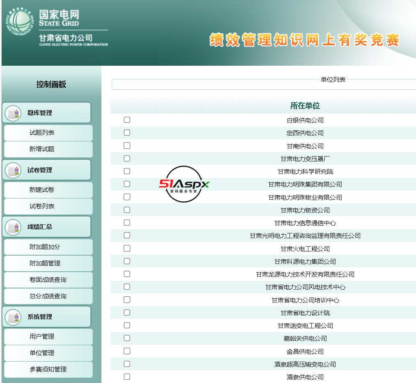The image size is (416, 383).
Task: Tick 甘肃省电力公司培训中心 checkbox
Action: coord(127,300)
